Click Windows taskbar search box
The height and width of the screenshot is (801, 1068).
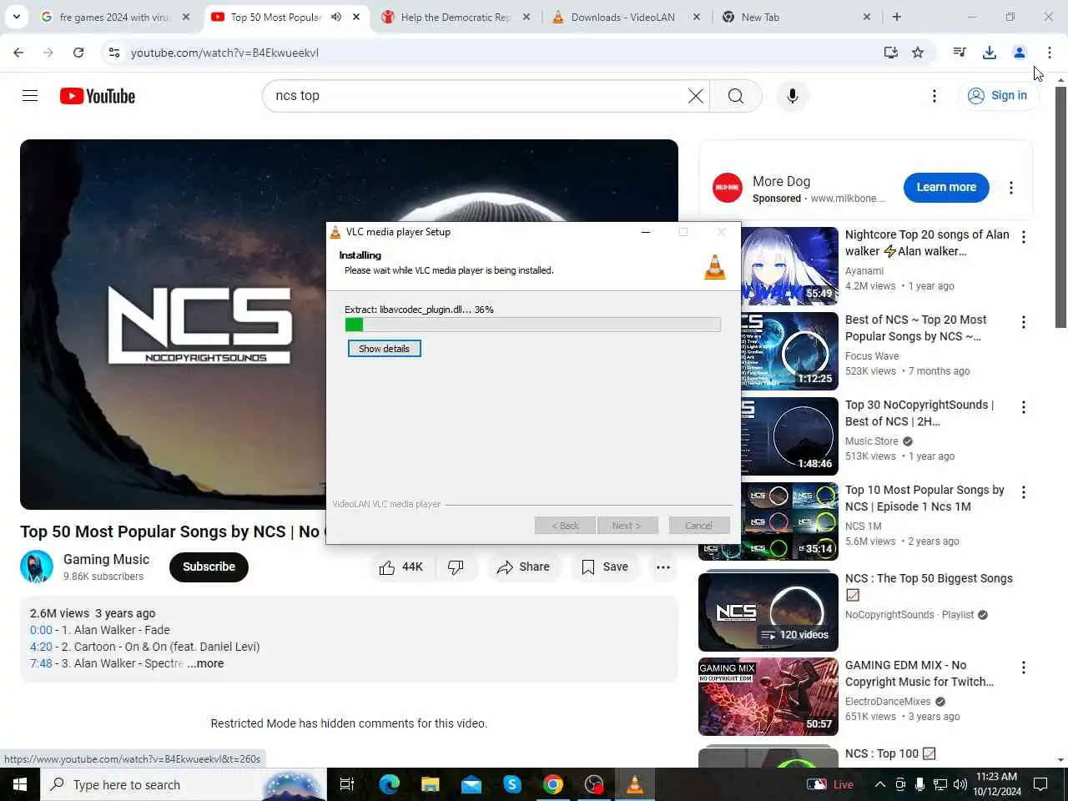[x=184, y=784]
